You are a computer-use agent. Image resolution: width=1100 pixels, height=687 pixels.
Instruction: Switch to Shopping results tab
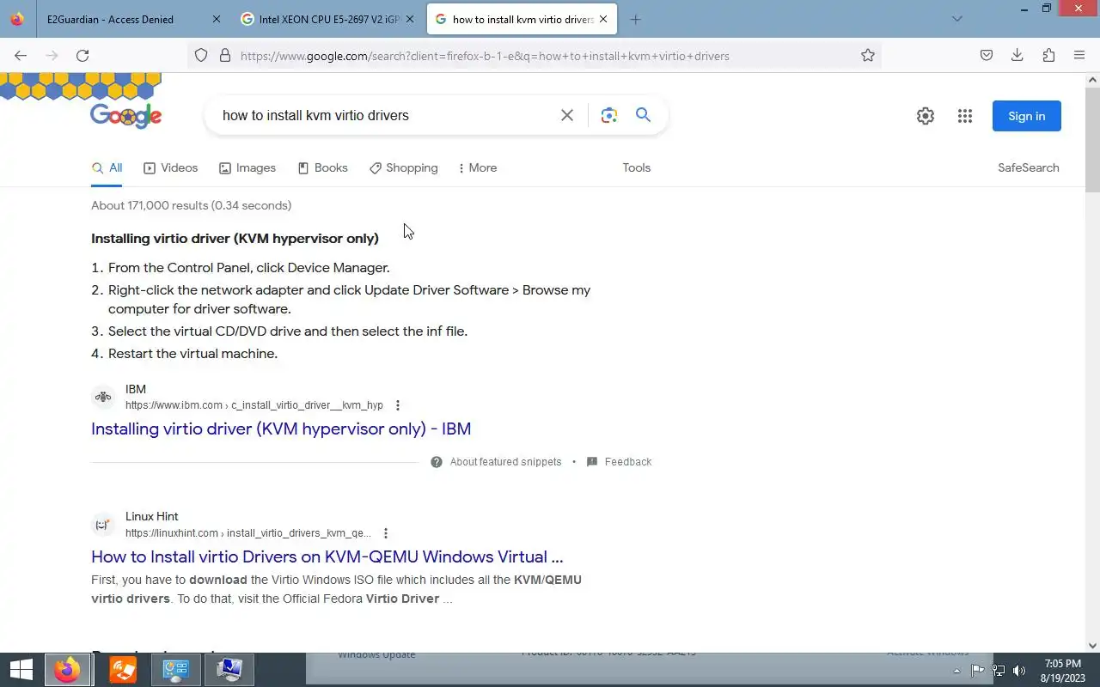404,167
